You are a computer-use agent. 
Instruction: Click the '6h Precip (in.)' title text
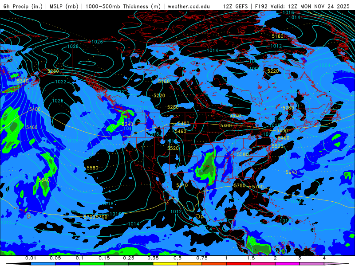pyautogui.click(x=23, y=6)
